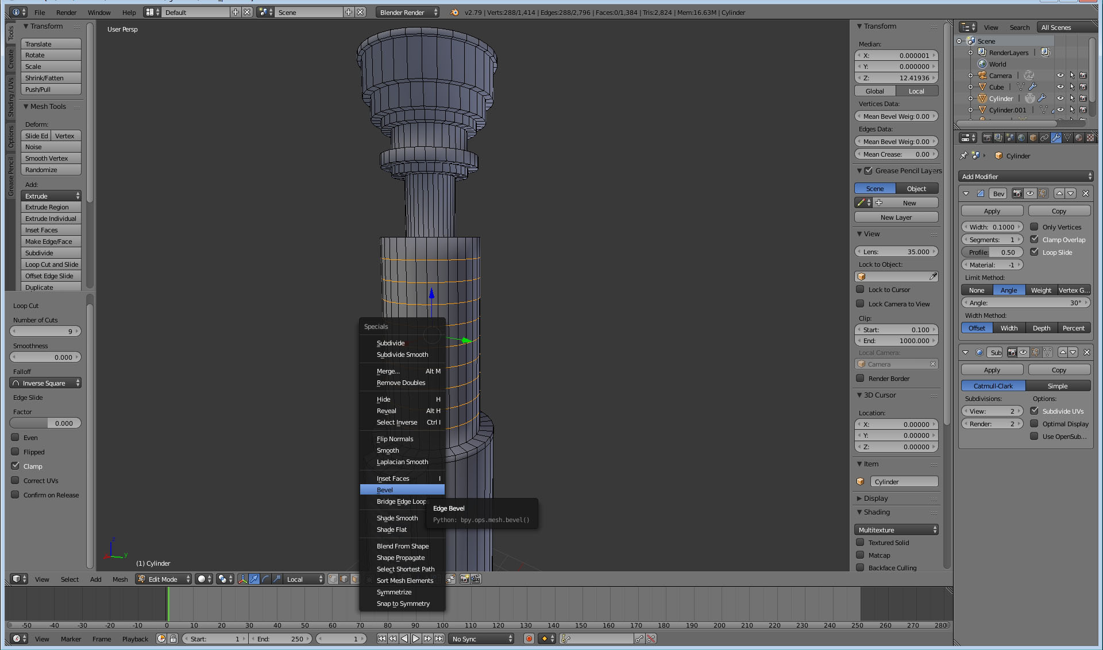
Task: Click OpenGL render image camera icon
Action: 464,579
